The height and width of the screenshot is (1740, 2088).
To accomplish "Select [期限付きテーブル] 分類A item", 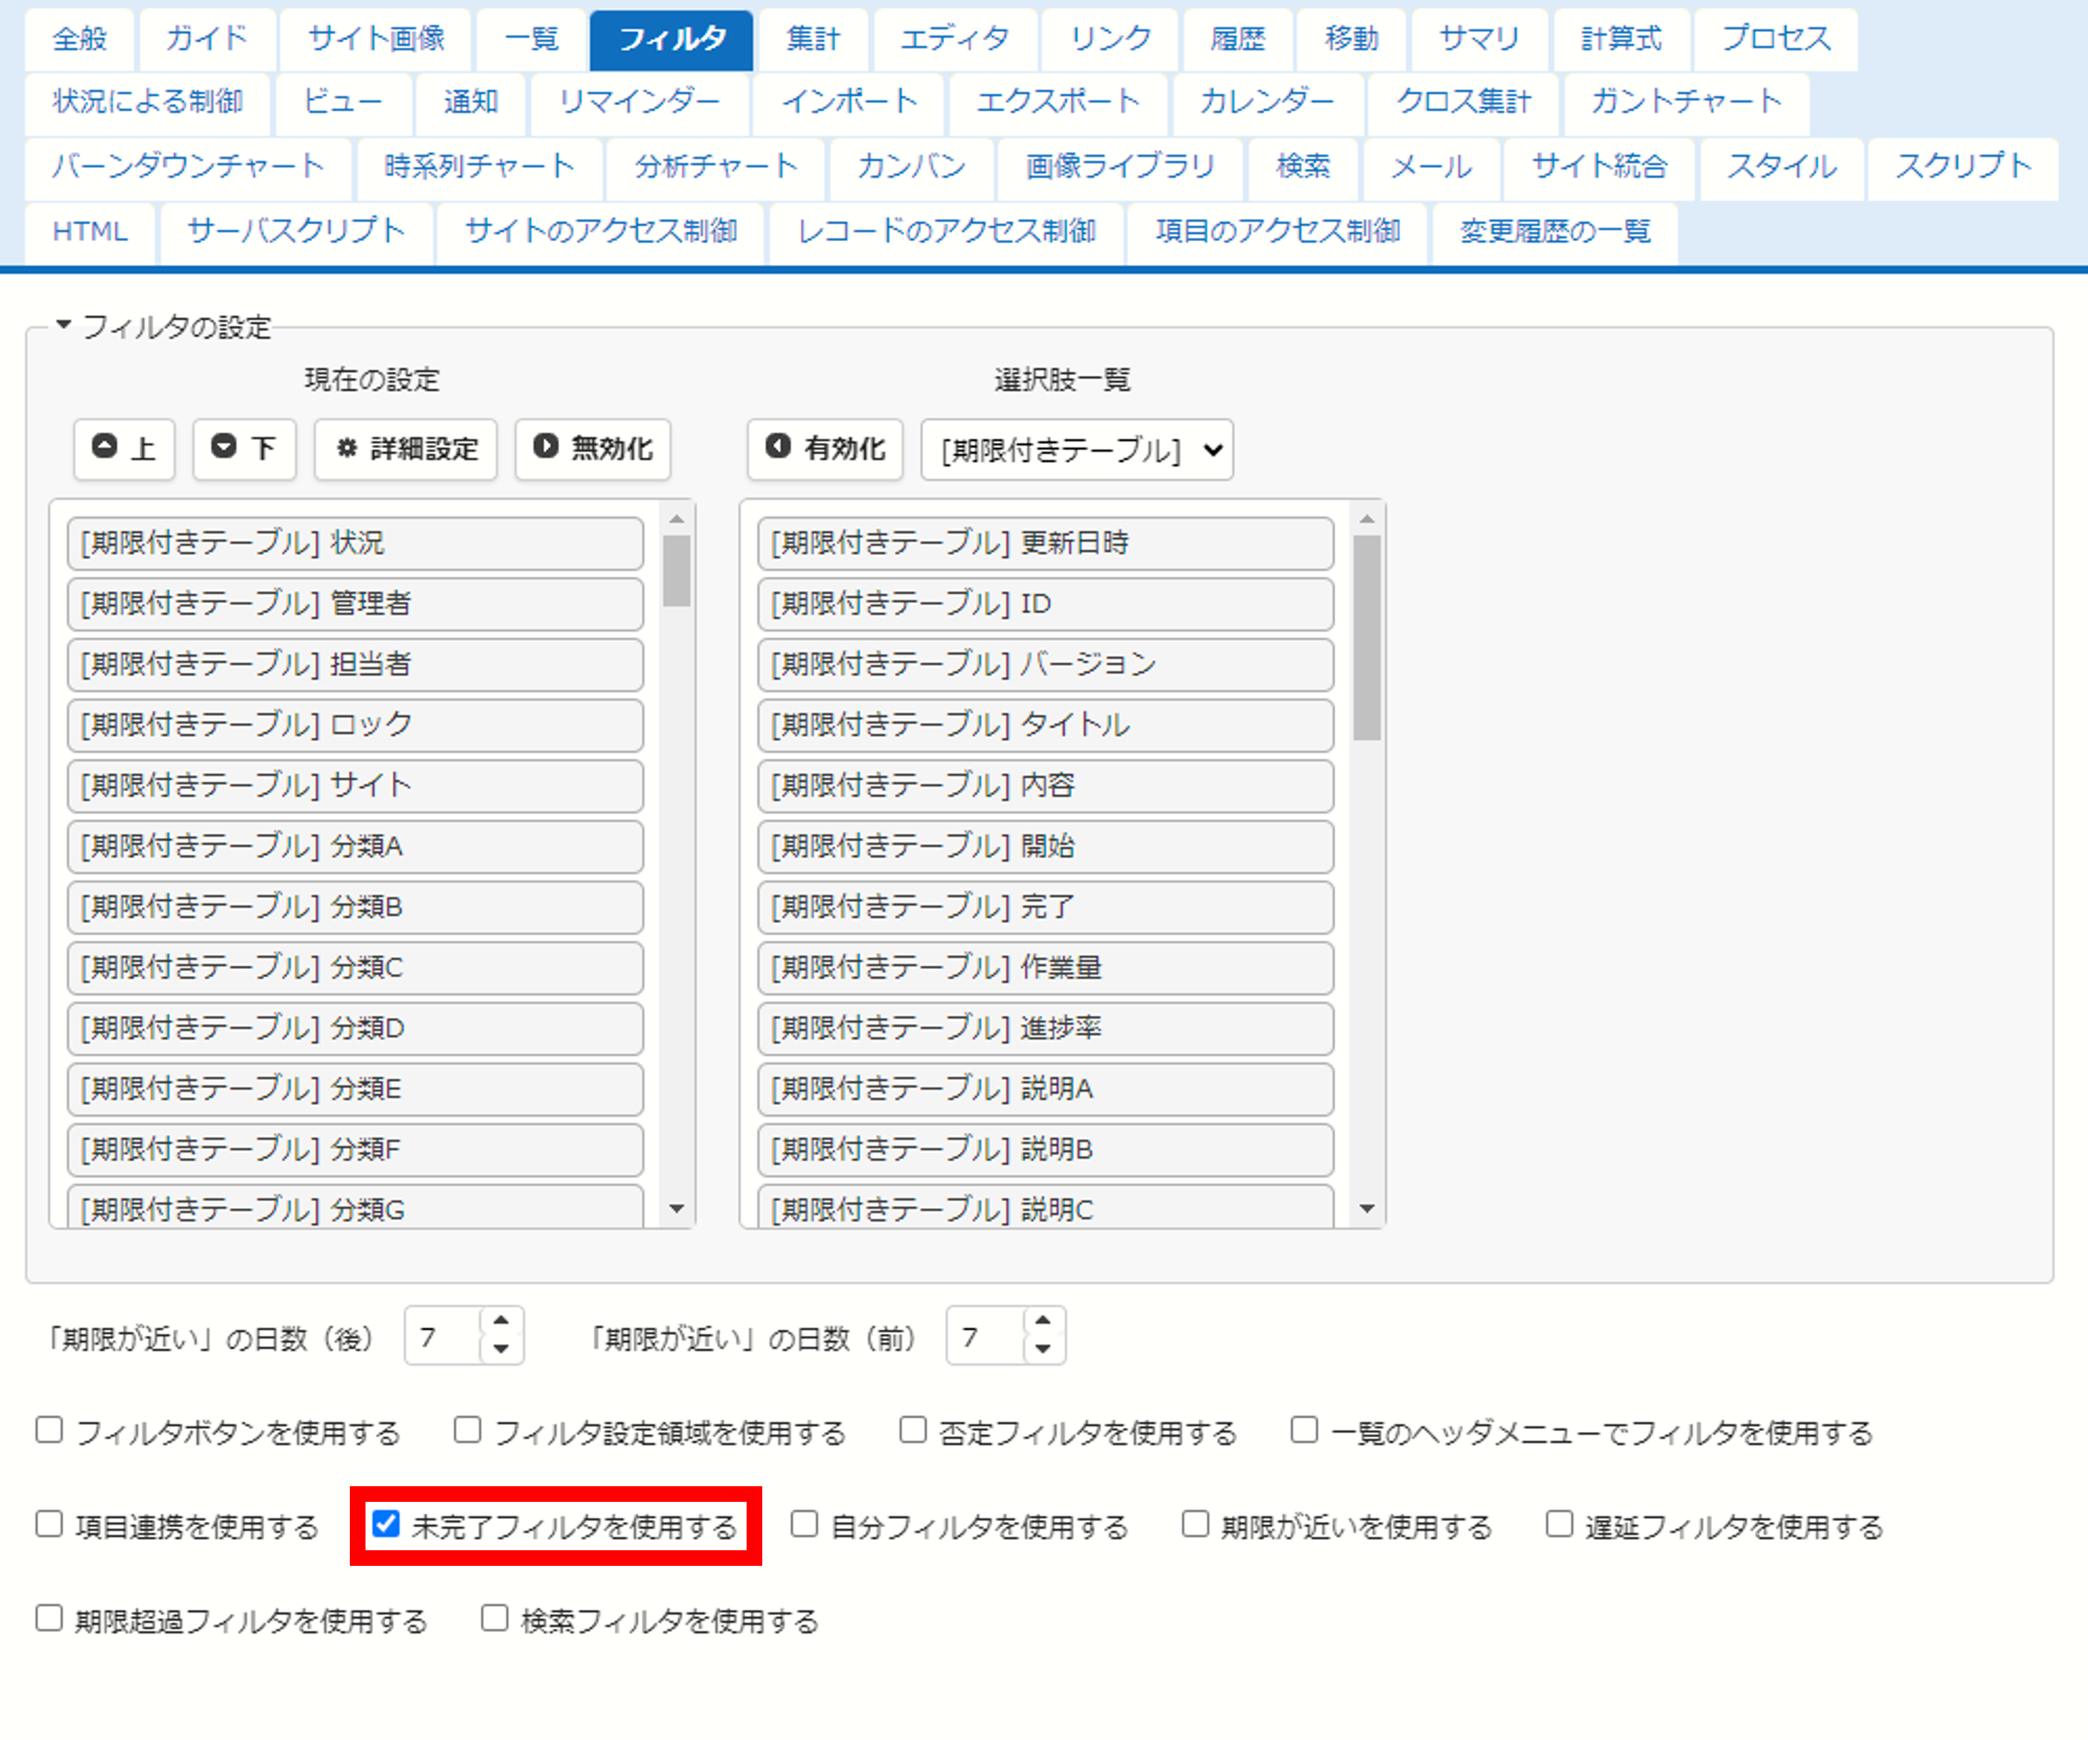I will click(355, 846).
